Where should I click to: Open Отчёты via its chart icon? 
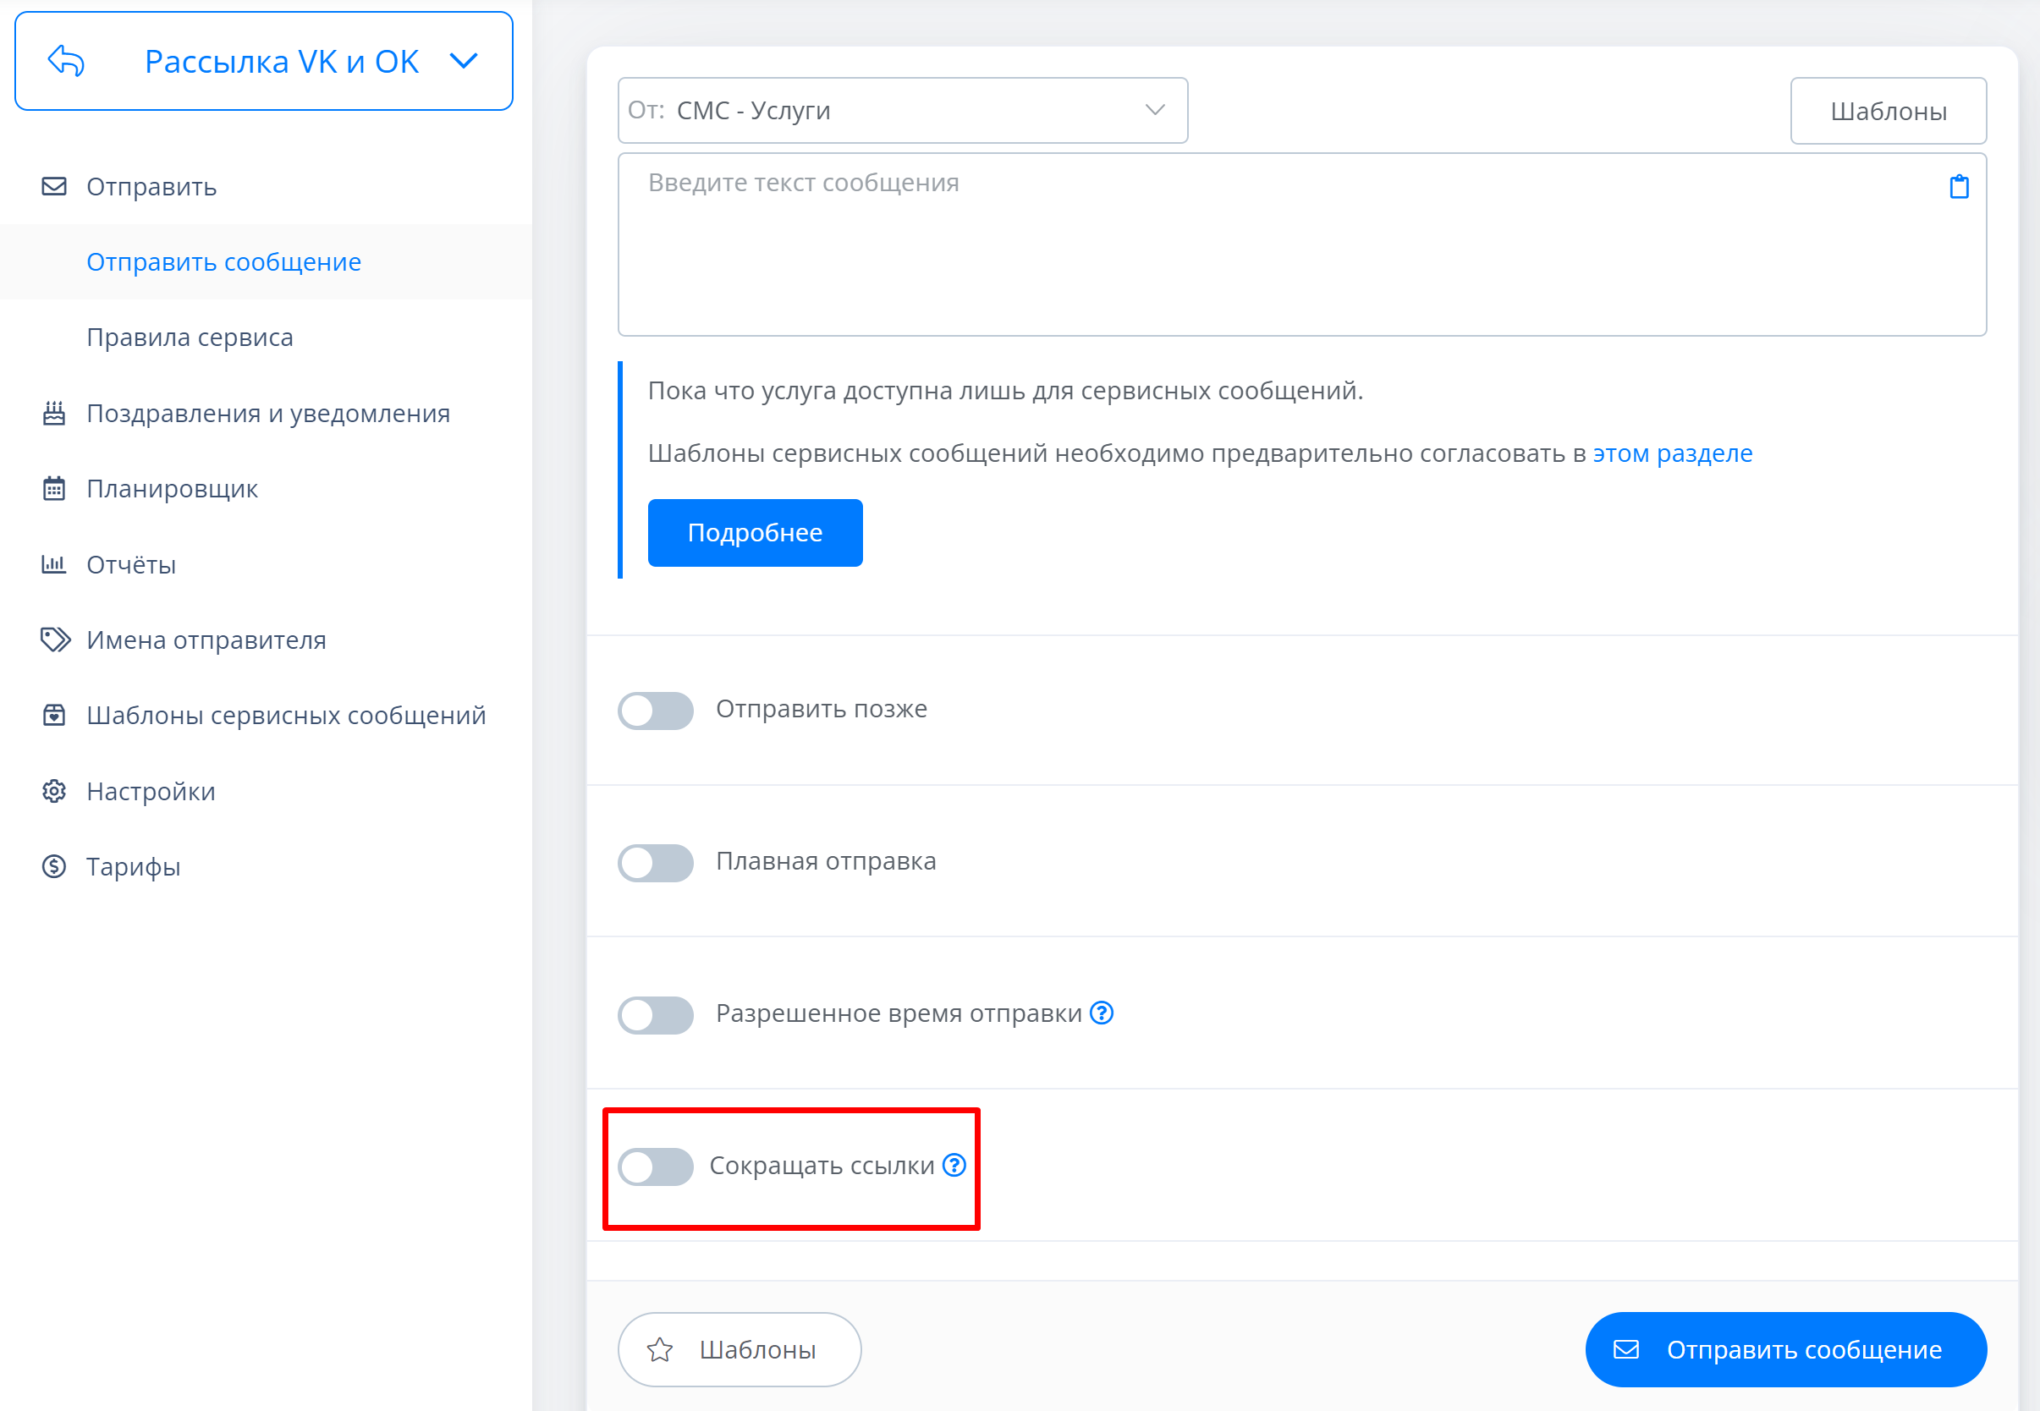[54, 564]
